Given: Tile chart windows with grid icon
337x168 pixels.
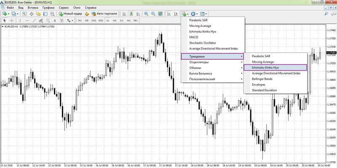Looking at the screenshot, I should pos(160,14).
